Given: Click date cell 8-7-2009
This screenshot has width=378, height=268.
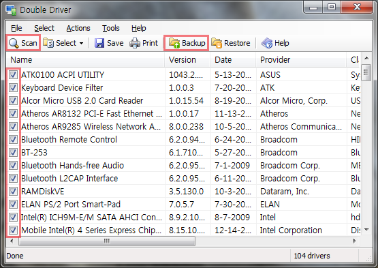Looking at the screenshot, I should [232, 218].
